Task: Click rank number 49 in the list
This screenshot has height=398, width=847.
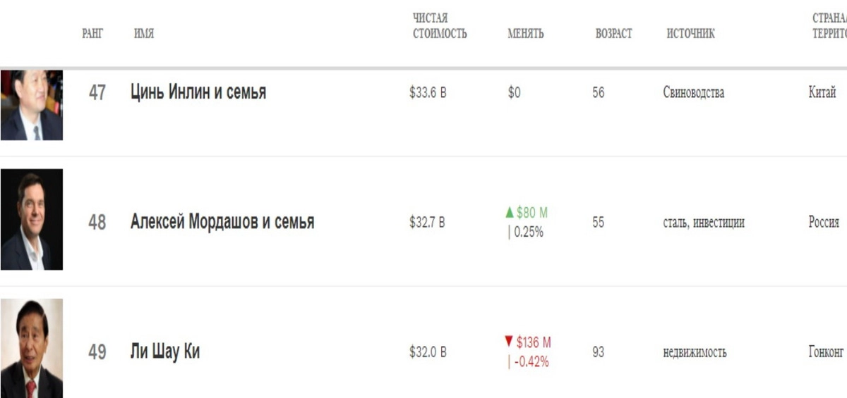Action: click(97, 352)
